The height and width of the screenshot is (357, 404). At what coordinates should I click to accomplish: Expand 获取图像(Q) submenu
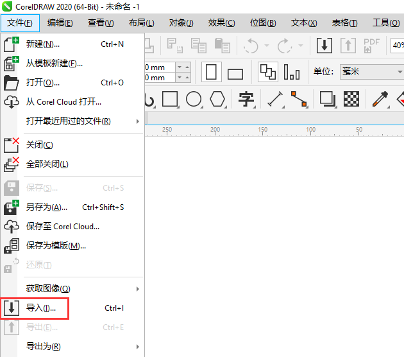[72, 289]
